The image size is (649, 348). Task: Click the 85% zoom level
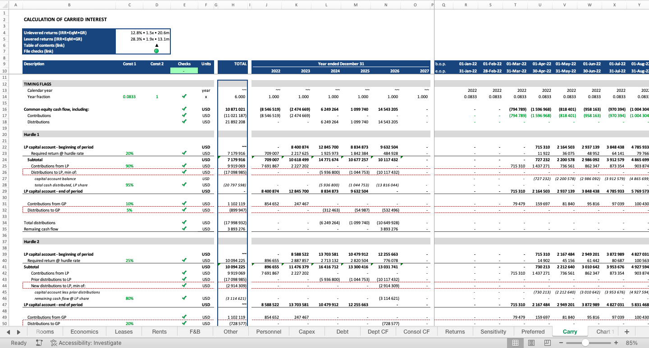pos(632,343)
